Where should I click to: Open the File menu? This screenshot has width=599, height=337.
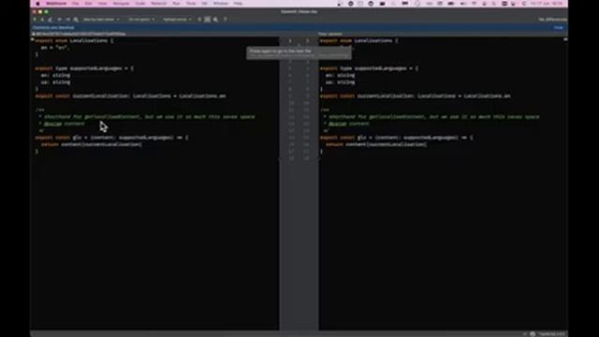(x=75, y=4)
